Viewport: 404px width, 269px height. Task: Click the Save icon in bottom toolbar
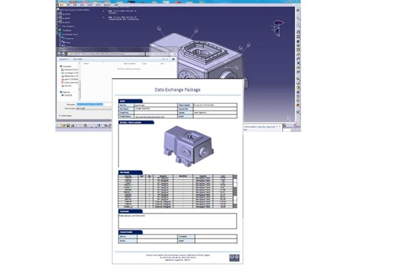pos(68,125)
